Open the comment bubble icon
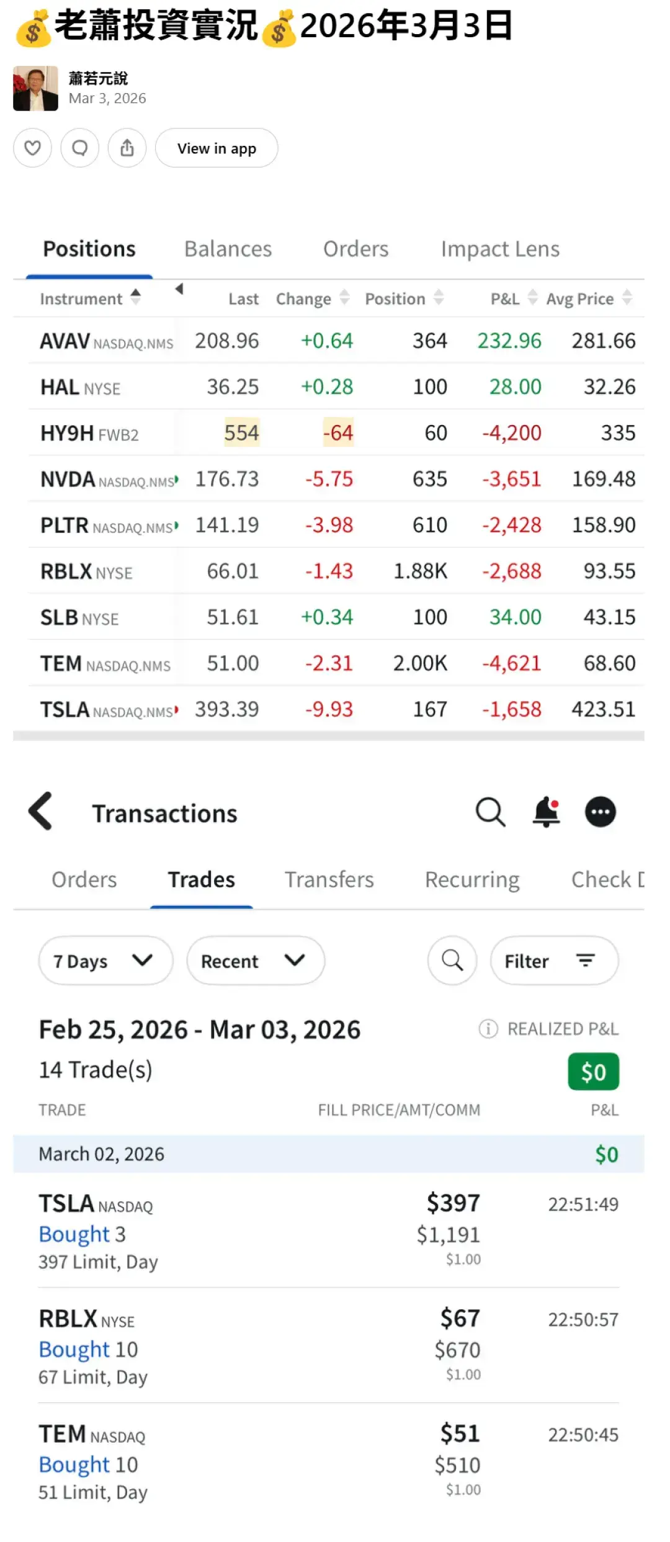Viewport: 670px width, 1542px height. tap(80, 148)
